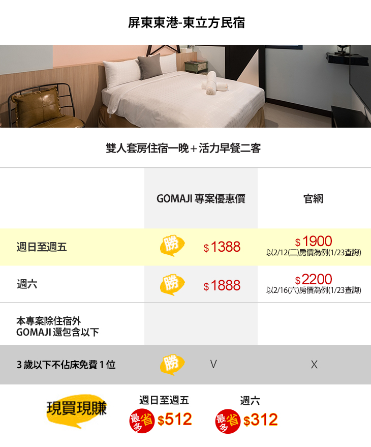Click the yellow 現買現賺 speech bubble
The width and height of the screenshot is (371, 447).
(x=76, y=409)
